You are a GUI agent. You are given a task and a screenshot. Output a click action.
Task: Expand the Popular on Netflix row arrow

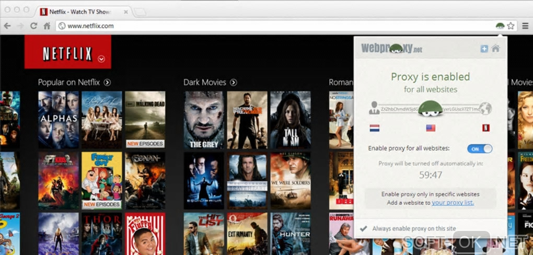(107, 82)
